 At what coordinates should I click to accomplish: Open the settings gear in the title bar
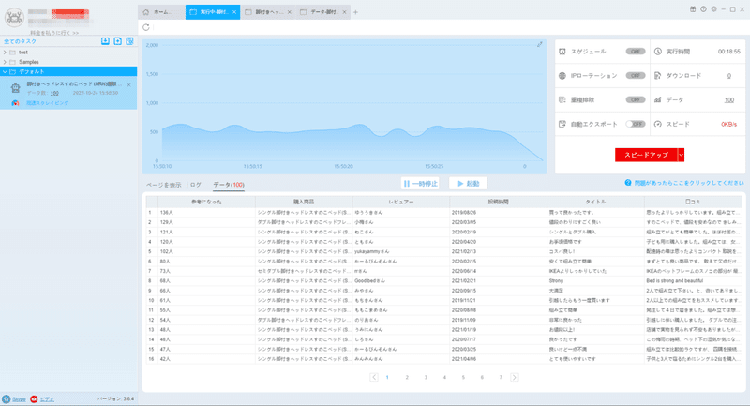pos(713,9)
